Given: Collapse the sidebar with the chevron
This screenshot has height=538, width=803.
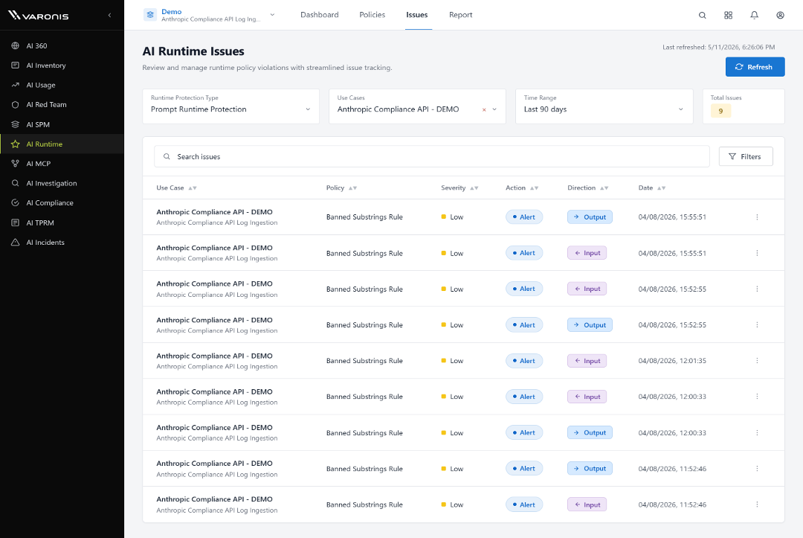Looking at the screenshot, I should click(x=109, y=16).
